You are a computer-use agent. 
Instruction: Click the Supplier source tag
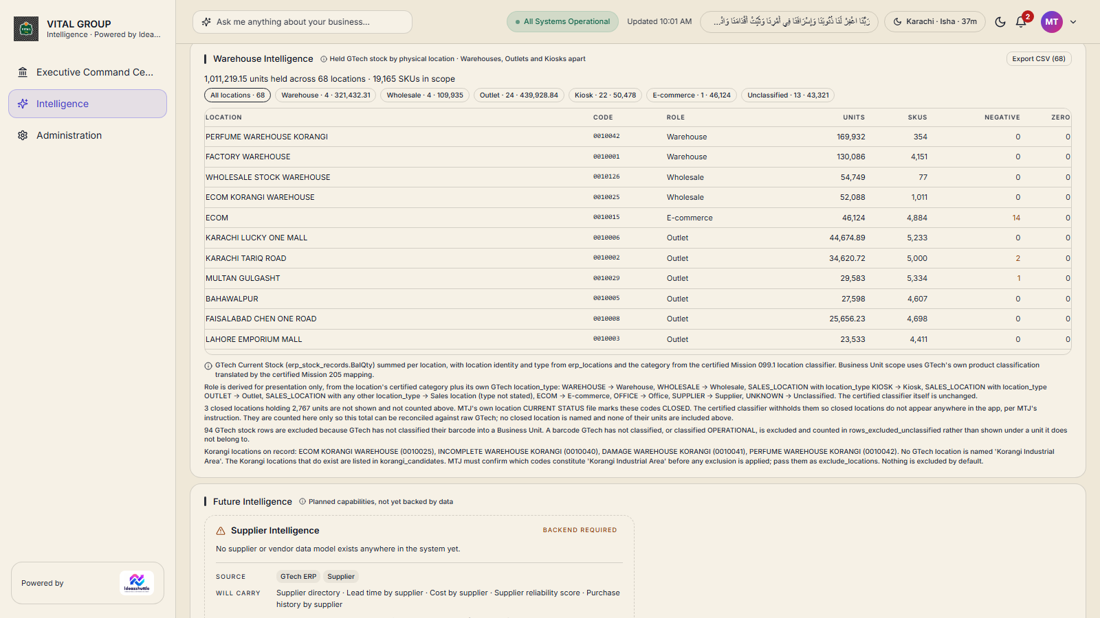tap(341, 577)
